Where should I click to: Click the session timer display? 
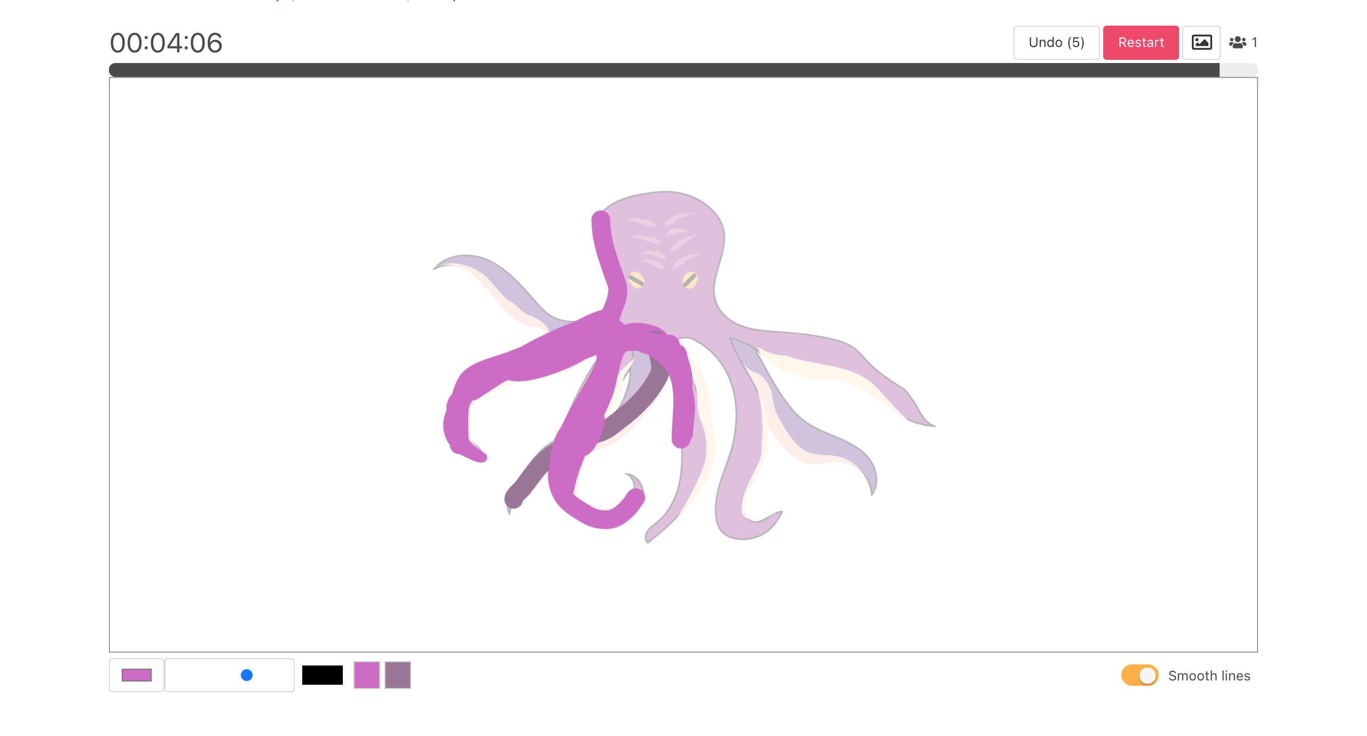[x=166, y=42]
